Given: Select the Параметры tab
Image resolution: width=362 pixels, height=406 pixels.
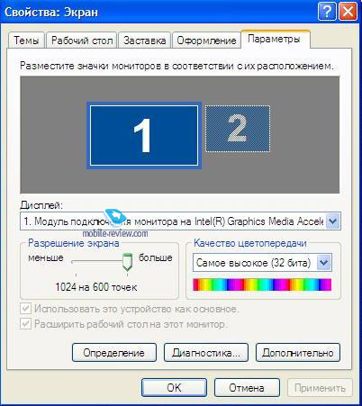Looking at the screenshot, I should click(x=275, y=39).
